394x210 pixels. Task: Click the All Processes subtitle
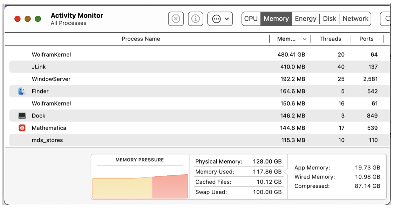[x=68, y=23]
